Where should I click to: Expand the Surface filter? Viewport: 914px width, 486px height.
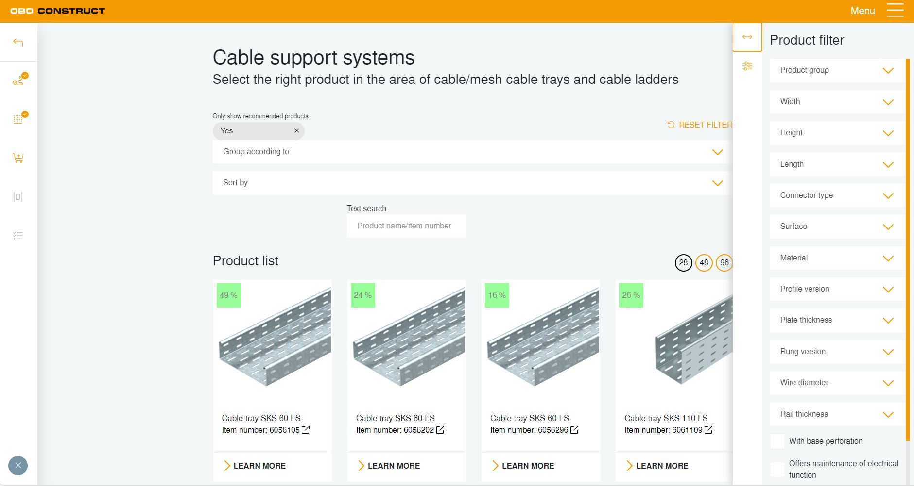pyautogui.click(x=837, y=227)
